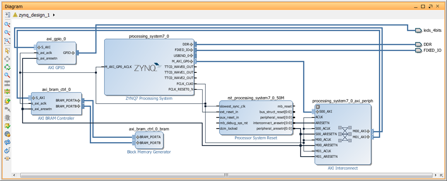Click the Processor System Reset block label
Screen dimensions: 447x181
[255, 138]
